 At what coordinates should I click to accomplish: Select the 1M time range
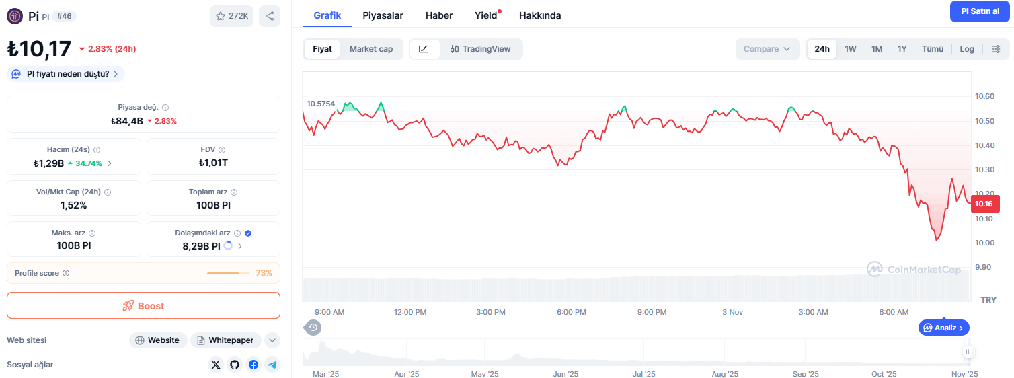pyautogui.click(x=877, y=49)
